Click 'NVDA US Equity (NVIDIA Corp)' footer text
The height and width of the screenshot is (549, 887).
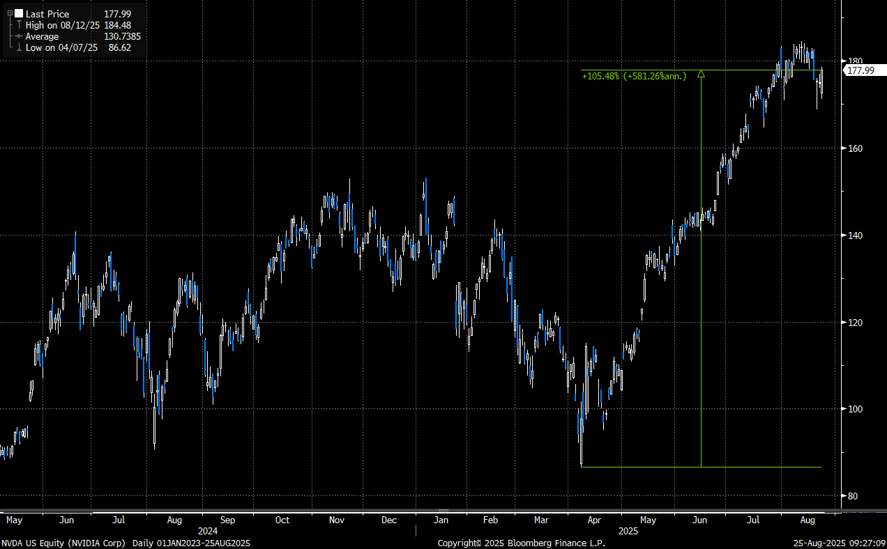[x=63, y=543]
